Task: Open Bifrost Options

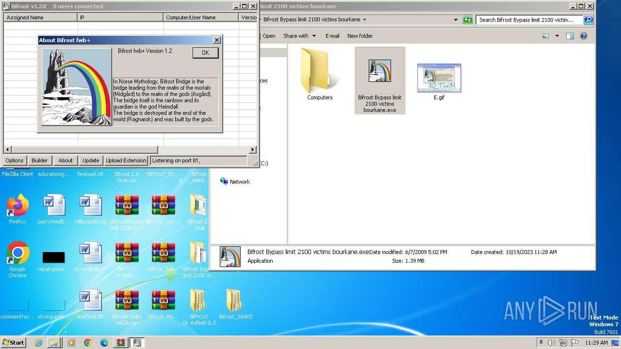Action: [15, 160]
